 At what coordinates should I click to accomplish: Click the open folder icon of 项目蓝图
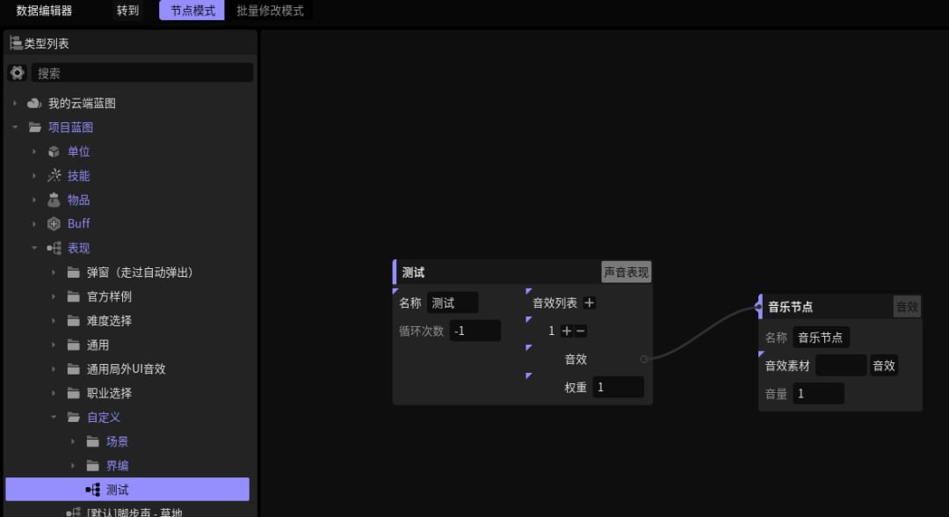click(x=35, y=127)
